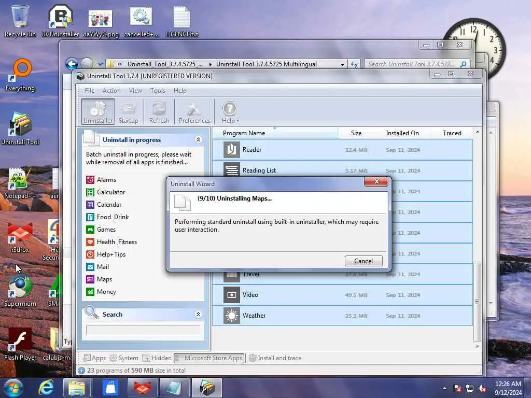Cancel the Uninstall Wizard

coord(364,261)
